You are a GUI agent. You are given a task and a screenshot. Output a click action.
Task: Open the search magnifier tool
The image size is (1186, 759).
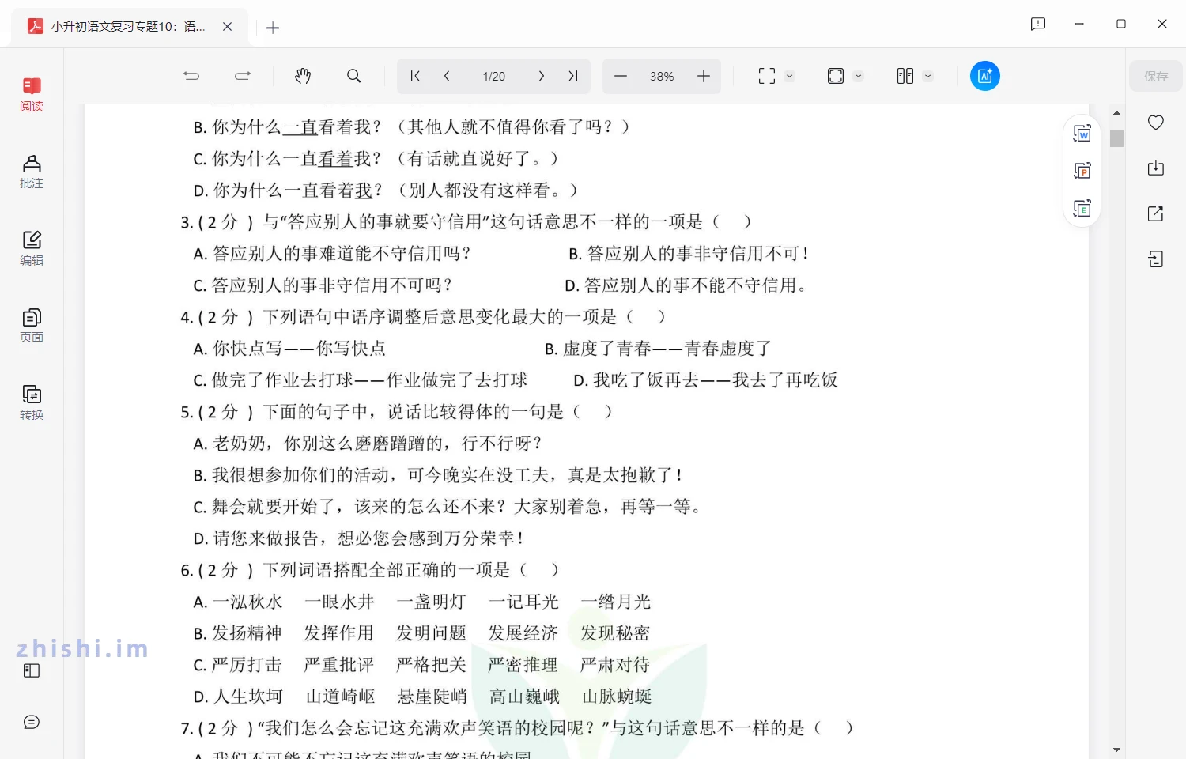point(354,76)
